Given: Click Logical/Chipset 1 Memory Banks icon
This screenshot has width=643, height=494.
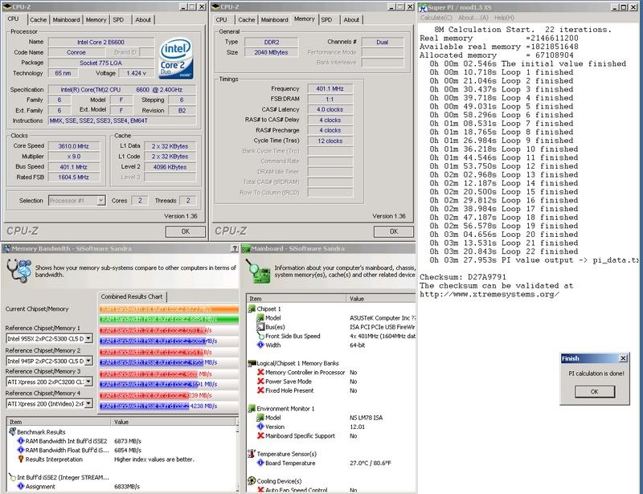Looking at the screenshot, I should [252, 364].
